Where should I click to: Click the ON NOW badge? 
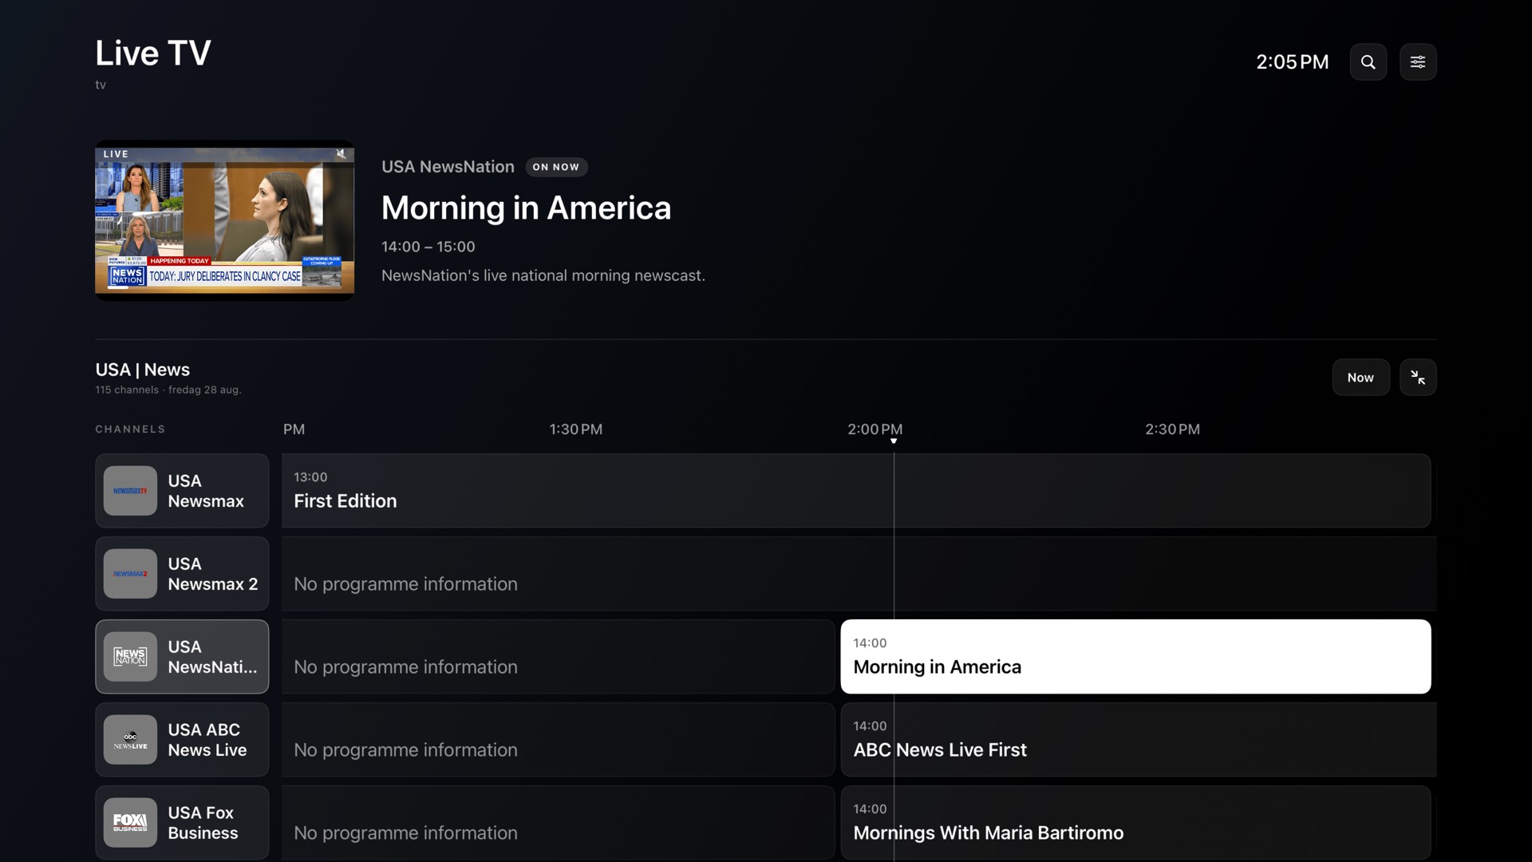click(556, 167)
